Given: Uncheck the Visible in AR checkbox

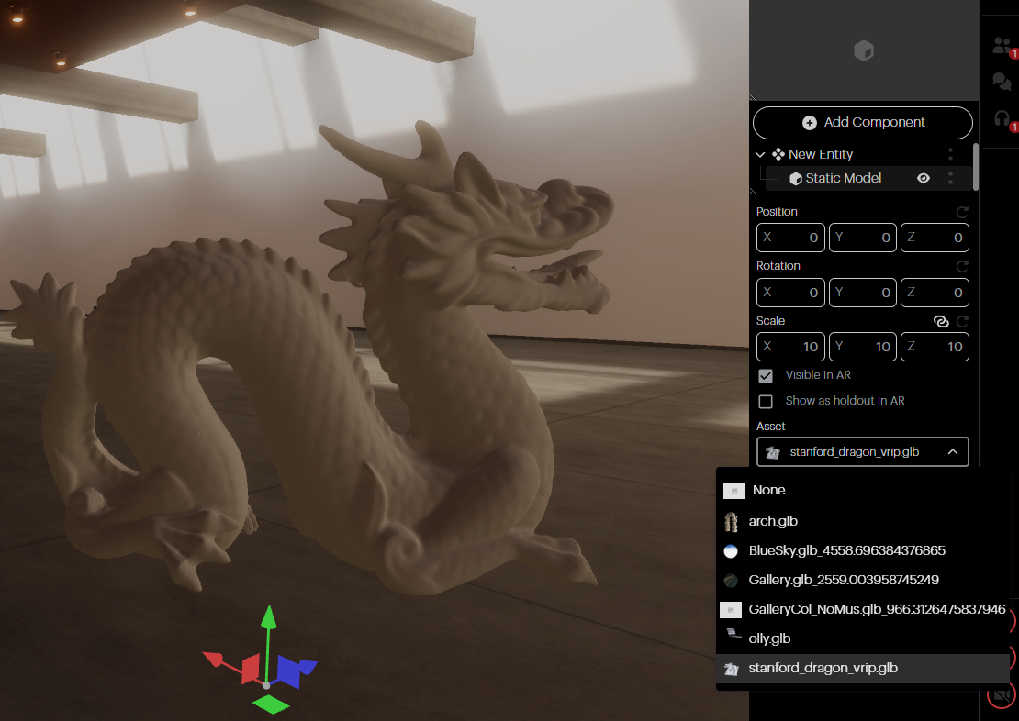Looking at the screenshot, I should 766,375.
